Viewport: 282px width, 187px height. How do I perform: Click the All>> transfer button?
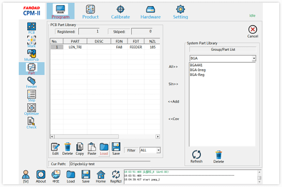[173, 67]
